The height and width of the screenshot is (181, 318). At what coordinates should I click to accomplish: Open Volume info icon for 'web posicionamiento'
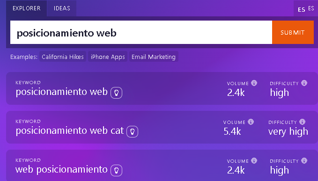[254, 161]
